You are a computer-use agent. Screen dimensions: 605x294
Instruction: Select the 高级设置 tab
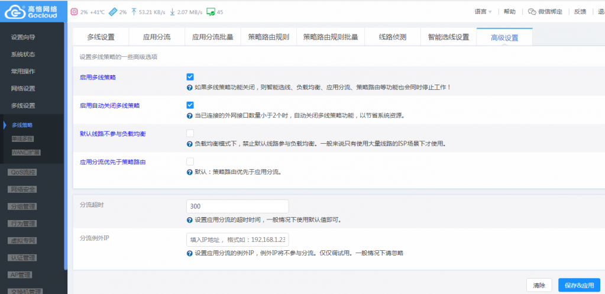(x=504, y=37)
